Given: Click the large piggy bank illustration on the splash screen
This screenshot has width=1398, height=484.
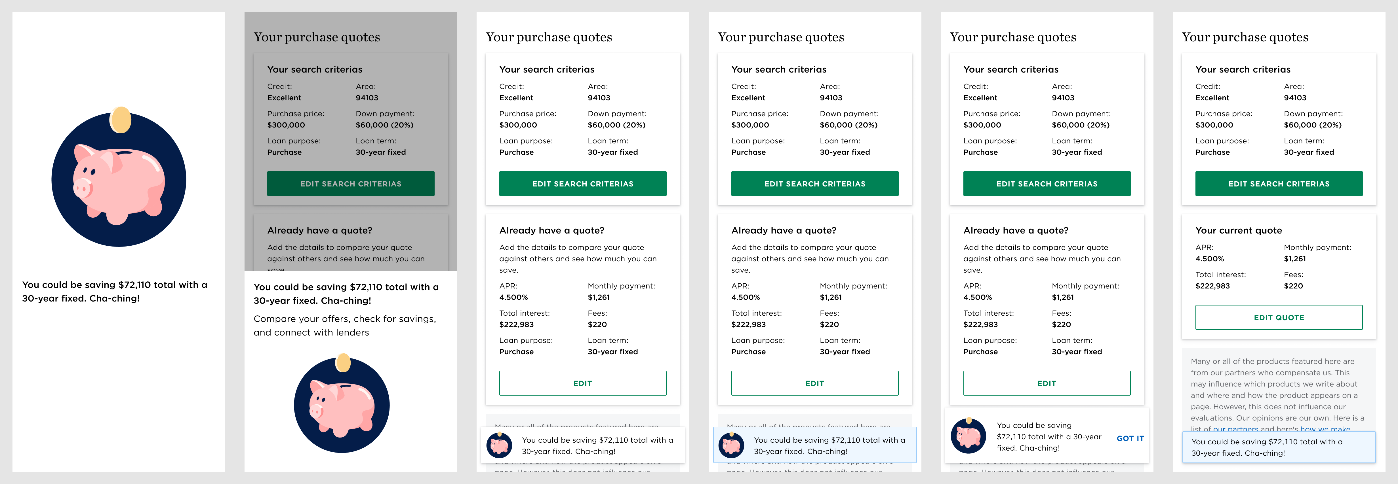Looking at the screenshot, I should (x=119, y=179).
